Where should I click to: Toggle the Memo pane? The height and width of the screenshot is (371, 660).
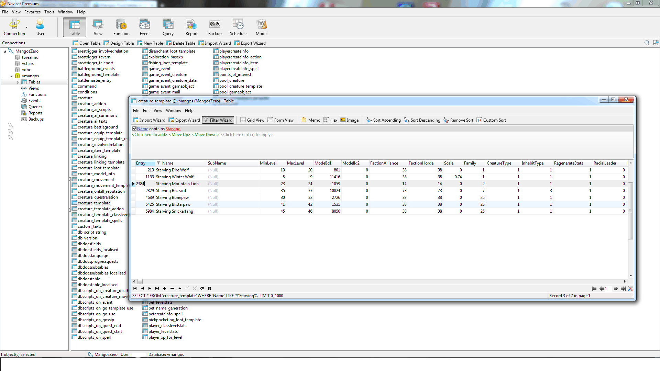coord(311,120)
